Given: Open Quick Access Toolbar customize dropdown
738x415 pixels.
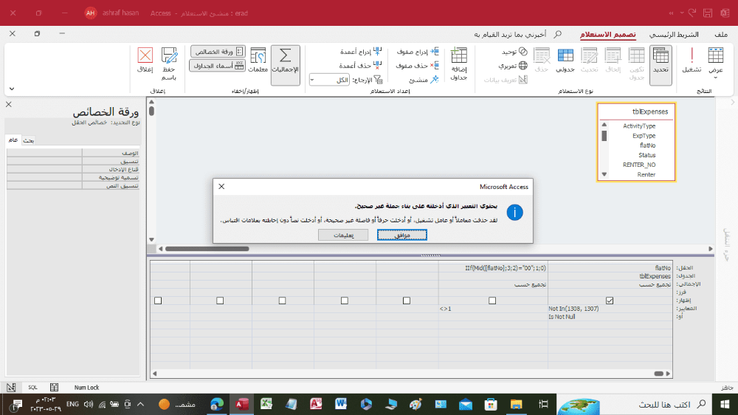Looking at the screenshot, I should [681, 13].
